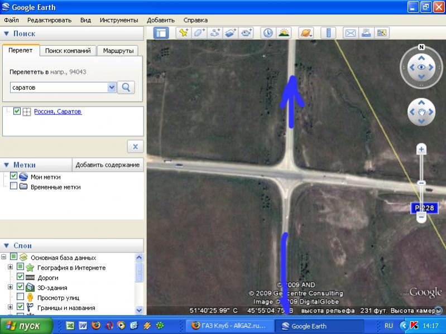Fly to Россия, Саратов link

tap(57, 112)
